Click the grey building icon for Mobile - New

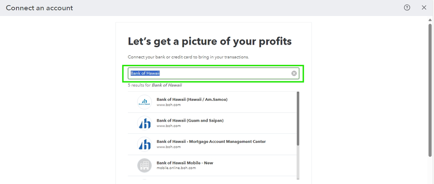[144, 165]
